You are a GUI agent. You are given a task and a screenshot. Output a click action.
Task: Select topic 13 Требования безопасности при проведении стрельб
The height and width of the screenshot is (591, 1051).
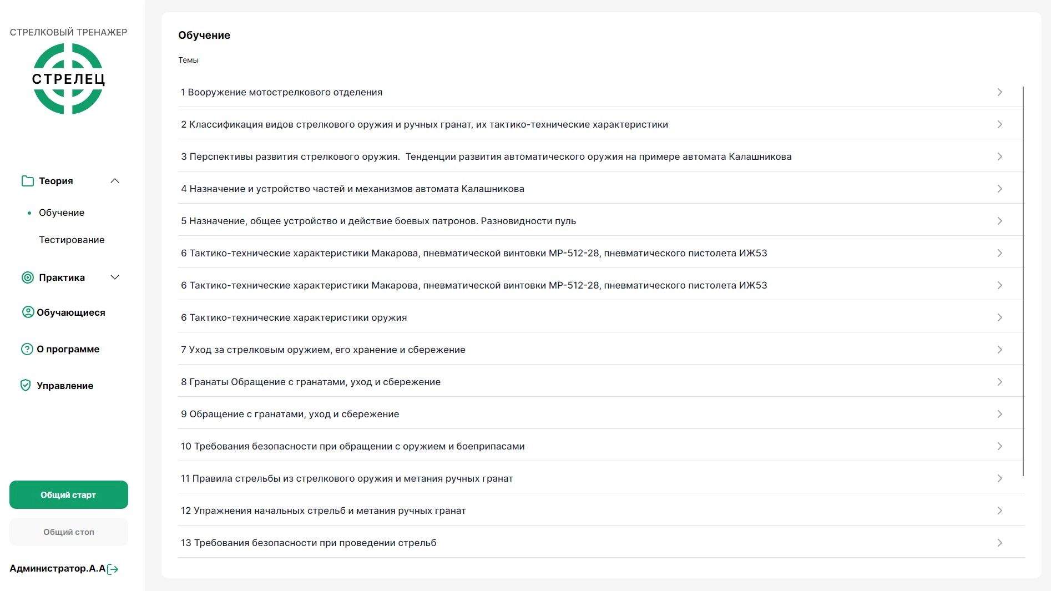pos(600,543)
